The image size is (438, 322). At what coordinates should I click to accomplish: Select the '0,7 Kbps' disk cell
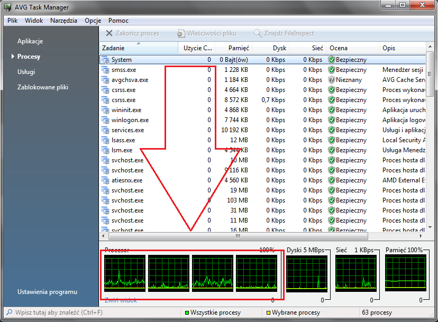tap(273, 100)
